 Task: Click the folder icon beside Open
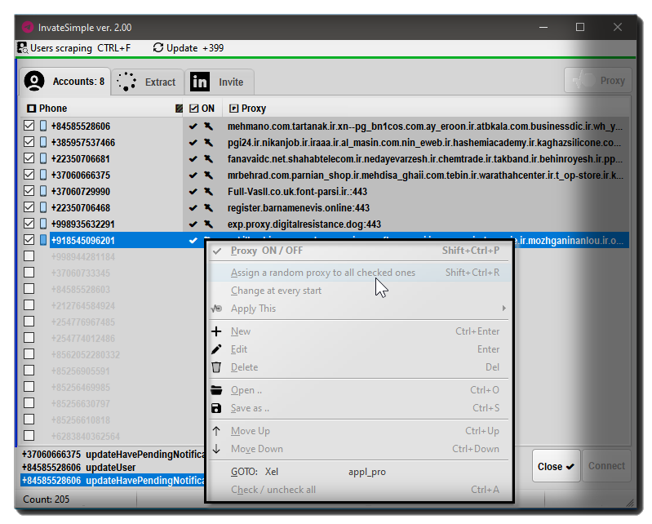coord(216,390)
